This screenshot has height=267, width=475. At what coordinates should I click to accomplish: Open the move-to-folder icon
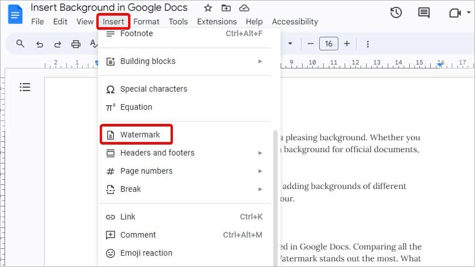pos(226,8)
